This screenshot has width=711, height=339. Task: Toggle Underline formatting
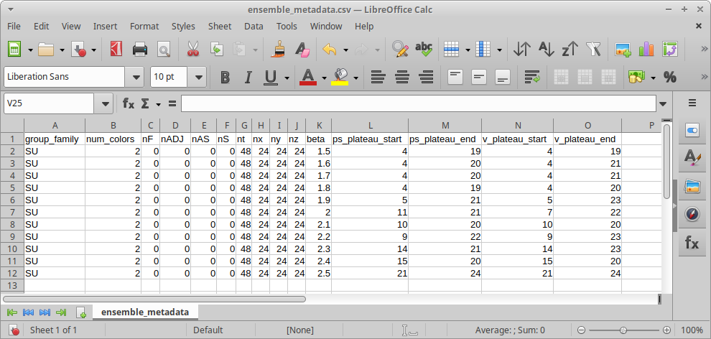pyautogui.click(x=271, y=77)
